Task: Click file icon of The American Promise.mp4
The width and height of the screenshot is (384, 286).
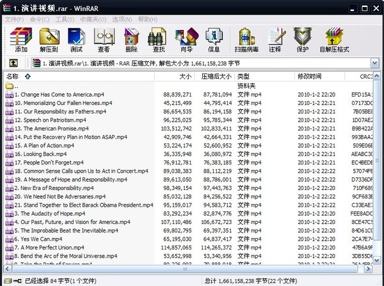Action: [10, 129]
